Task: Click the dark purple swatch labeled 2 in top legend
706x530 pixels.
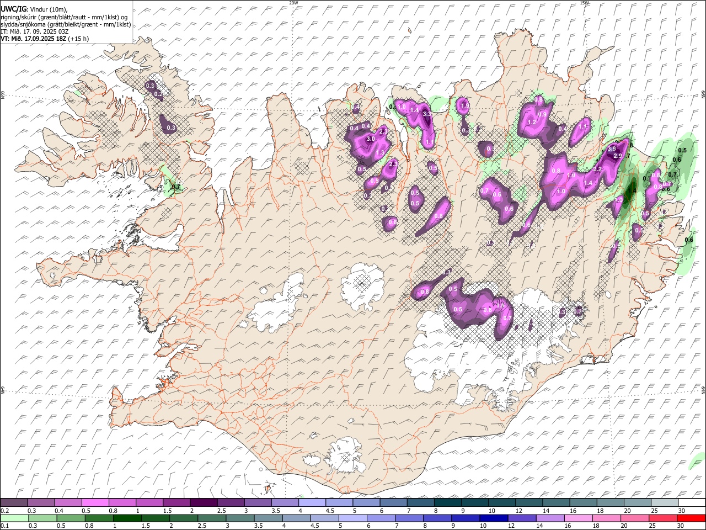Action: (204, 502)
